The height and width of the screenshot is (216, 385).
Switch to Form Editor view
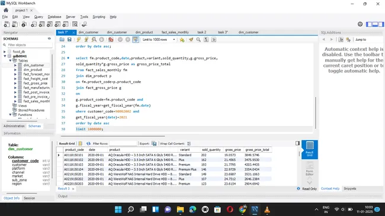click(310, 169)
